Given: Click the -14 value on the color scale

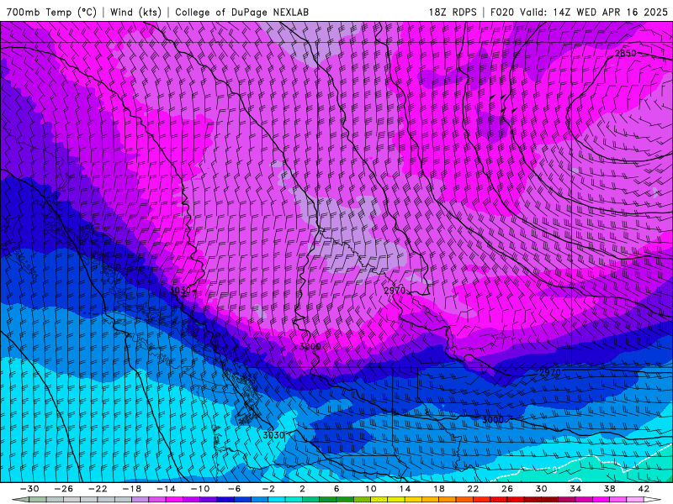Looking at the screenshot, I should pyautogui.click(x=166, y=489).
